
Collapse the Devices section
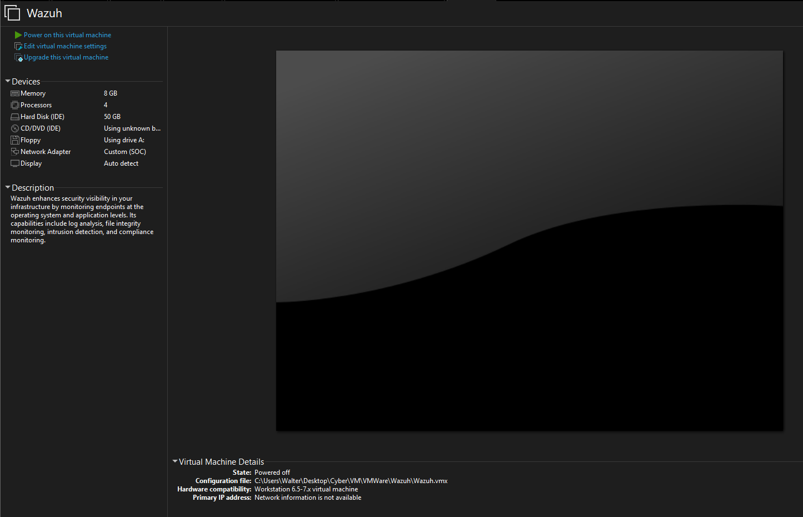coord(8,81)
